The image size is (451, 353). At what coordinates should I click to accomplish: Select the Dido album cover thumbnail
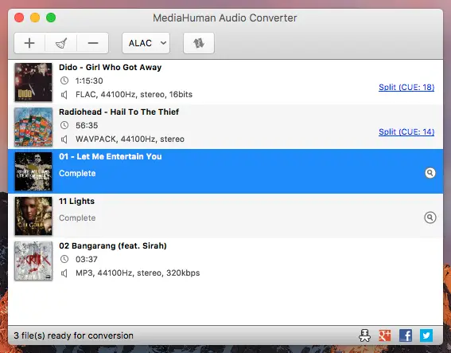point(33,82)
